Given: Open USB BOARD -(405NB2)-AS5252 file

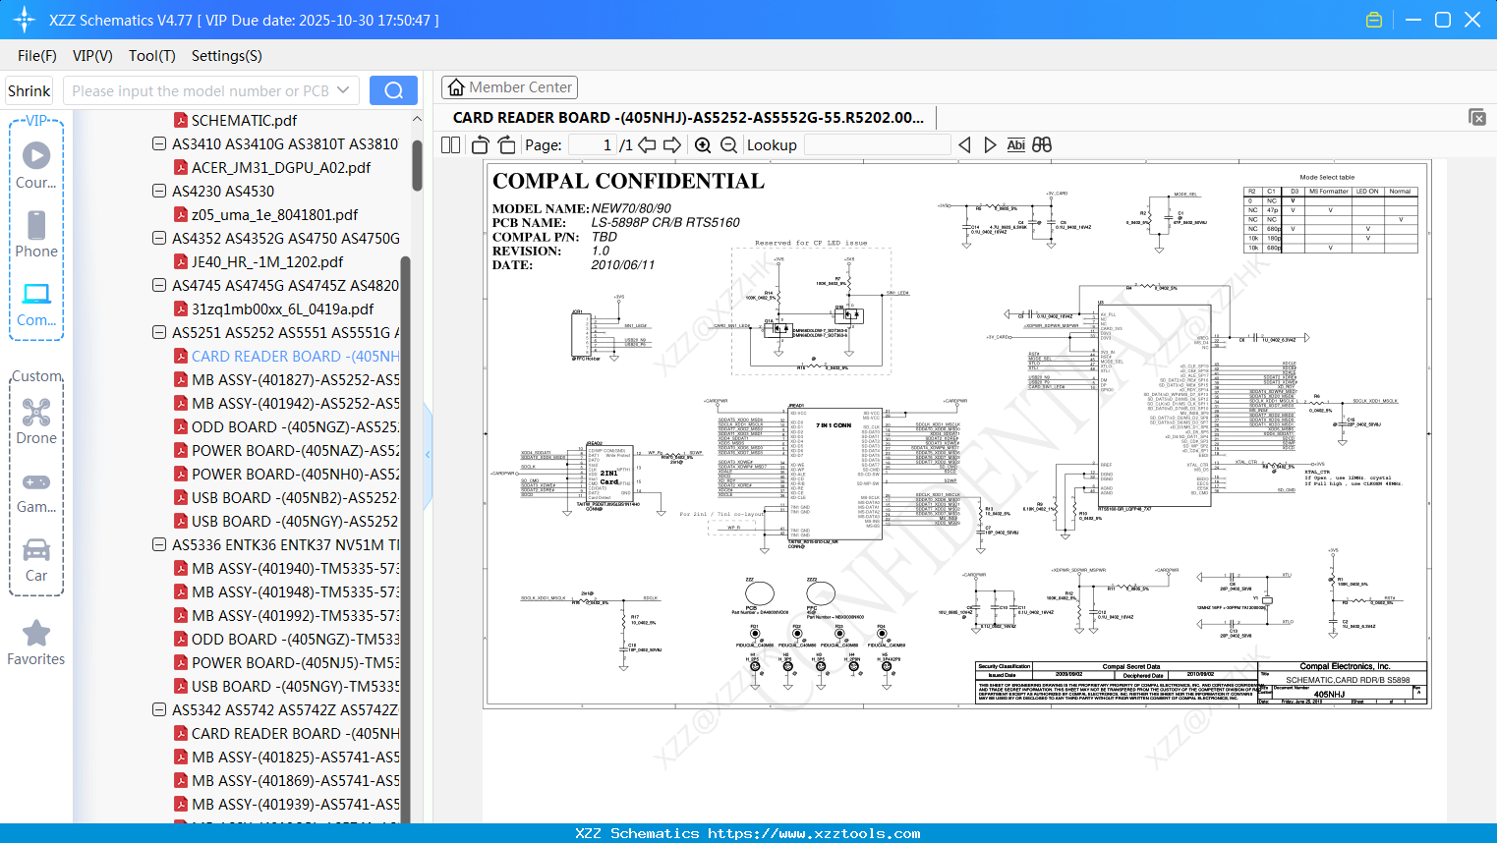Looking at the screenshot, I should (286, 497).
